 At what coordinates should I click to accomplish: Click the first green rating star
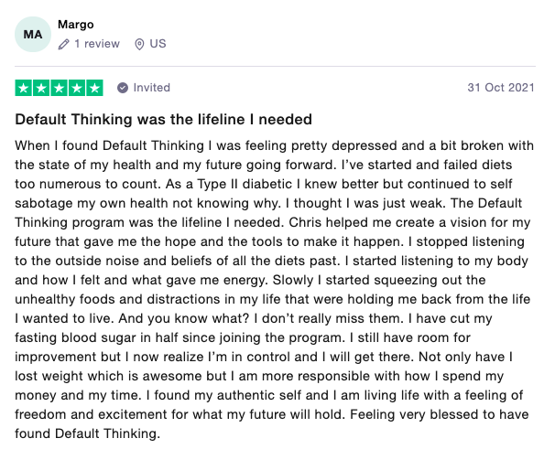click(x=24, y=88)
